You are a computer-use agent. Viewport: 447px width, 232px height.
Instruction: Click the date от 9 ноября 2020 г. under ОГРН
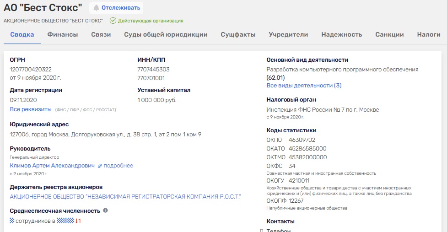point(35,78)
